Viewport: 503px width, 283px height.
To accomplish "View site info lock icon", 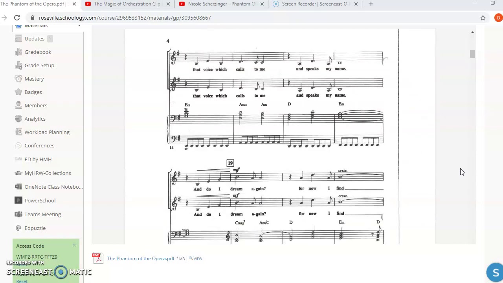I will pyautogui.click(x=32, y=18).
